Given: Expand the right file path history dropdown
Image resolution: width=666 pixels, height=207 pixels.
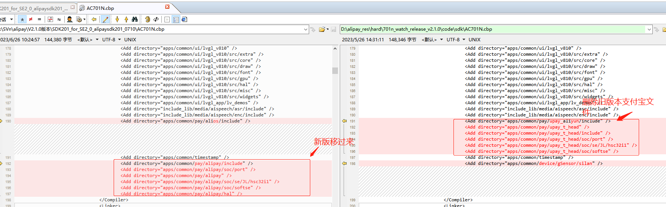Looking at the screenshot, I should (649, 29).
